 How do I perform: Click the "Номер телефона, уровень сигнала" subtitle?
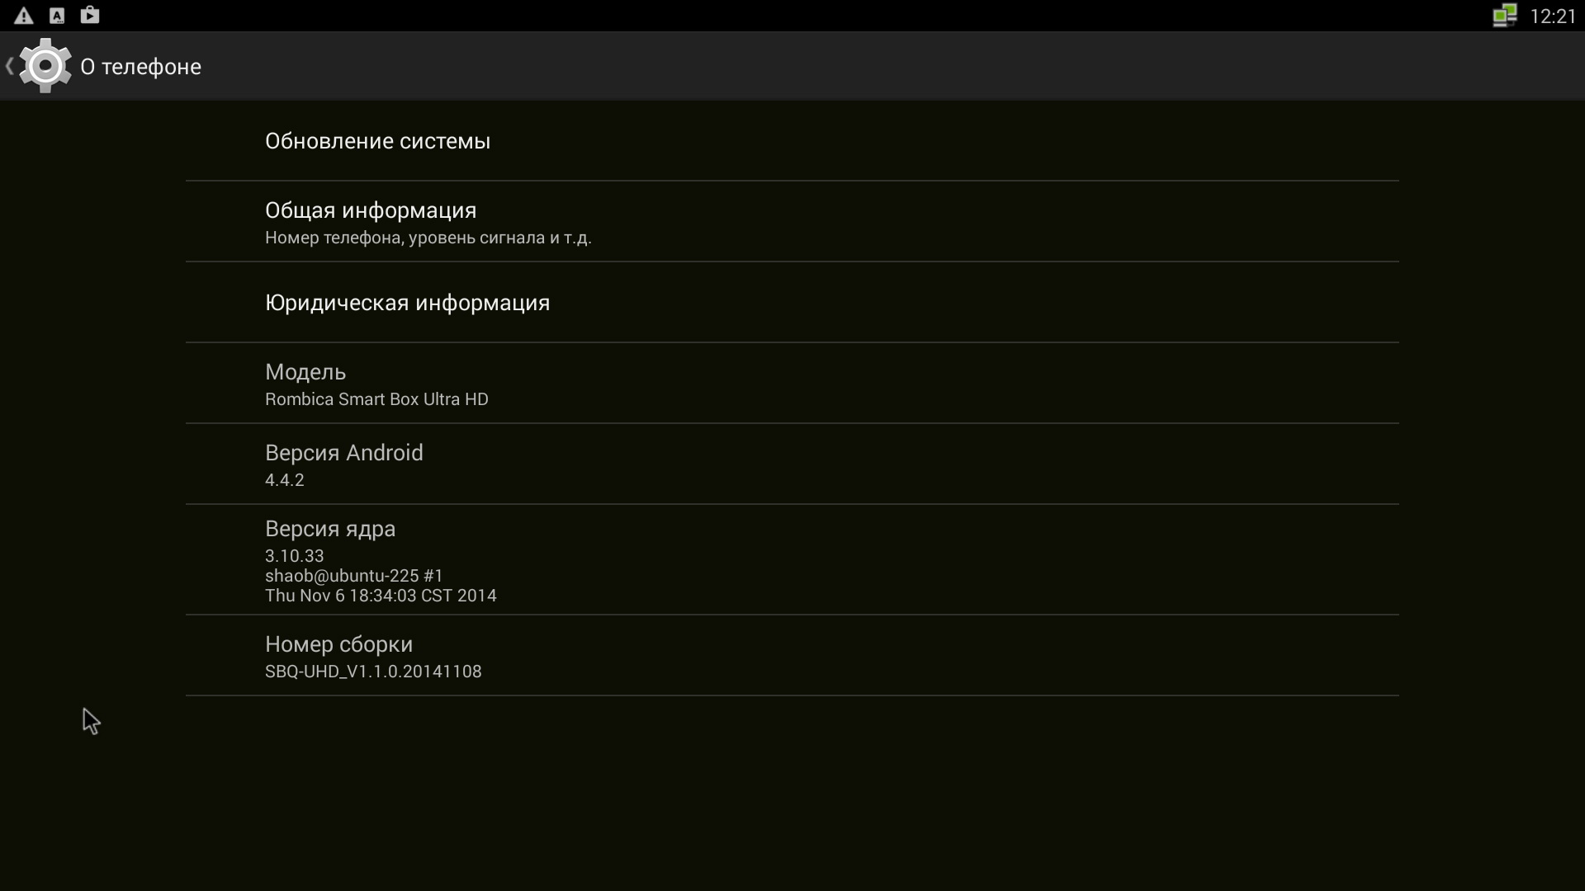[428, 238]
